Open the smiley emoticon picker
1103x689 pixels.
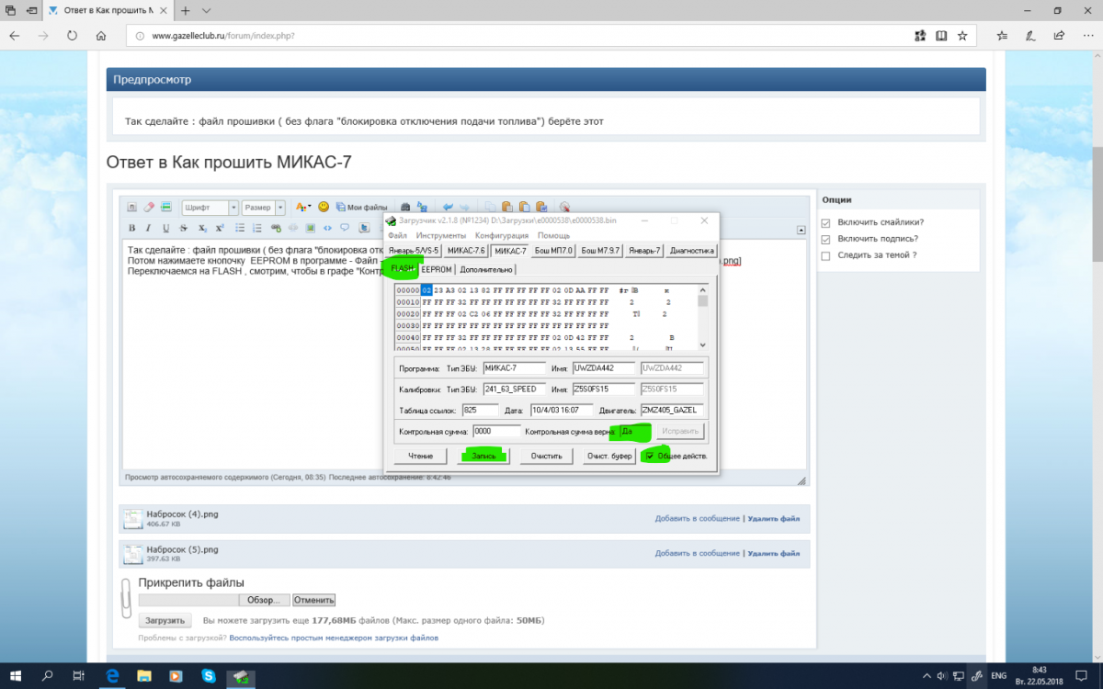323,207
